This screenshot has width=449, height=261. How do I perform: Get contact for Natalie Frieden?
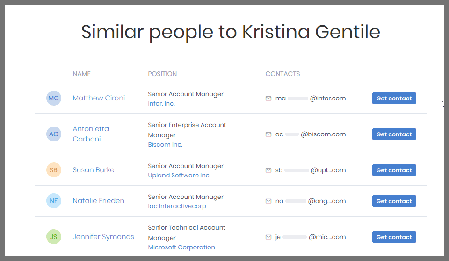click(x=394, y=201)
